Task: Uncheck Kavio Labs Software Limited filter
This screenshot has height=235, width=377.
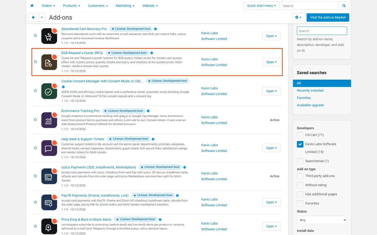Action: (x=300, y=144)
